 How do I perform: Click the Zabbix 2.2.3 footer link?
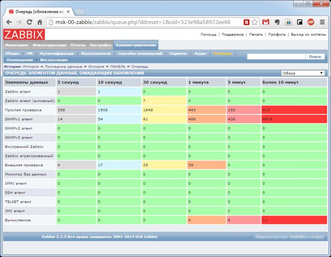(99, 237)
